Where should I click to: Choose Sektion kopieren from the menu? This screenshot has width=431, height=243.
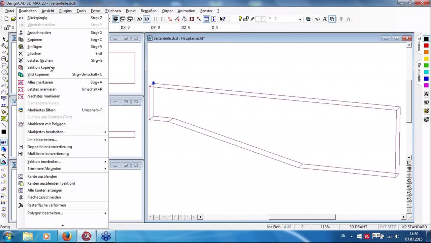(41, 67)
